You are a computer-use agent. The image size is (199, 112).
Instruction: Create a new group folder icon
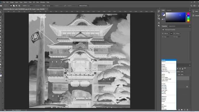pyautogui.click(x=182, y=110)
